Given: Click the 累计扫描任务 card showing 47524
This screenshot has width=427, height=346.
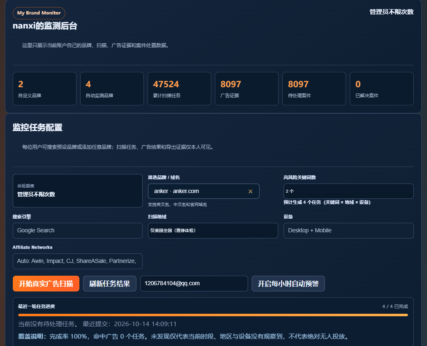Looking at the screenshot, I should [179, 88].
